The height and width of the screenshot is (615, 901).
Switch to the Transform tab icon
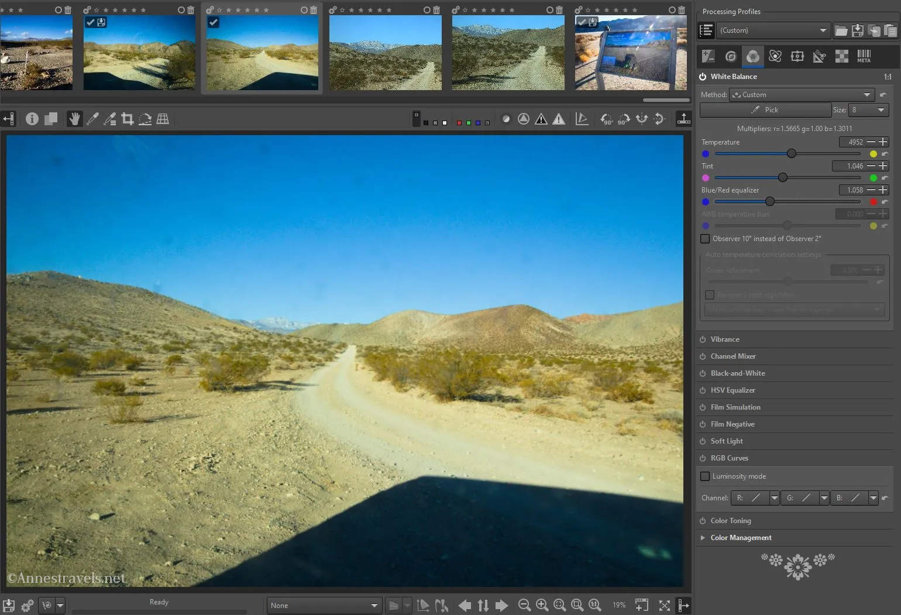(820, 56)
